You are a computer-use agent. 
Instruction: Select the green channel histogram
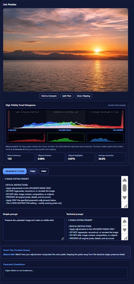pyautogui.click(x=66, y=137)
